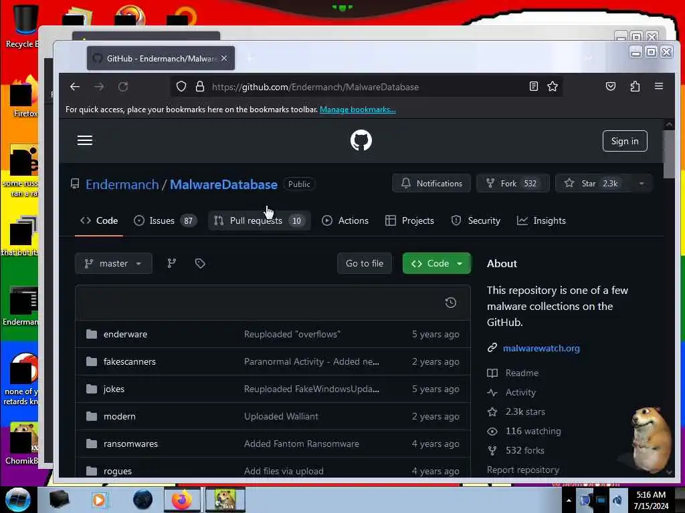The height and width of the screenshot is (513, 685).
Task: Open the Insights tab
Action: coord(541,220)
